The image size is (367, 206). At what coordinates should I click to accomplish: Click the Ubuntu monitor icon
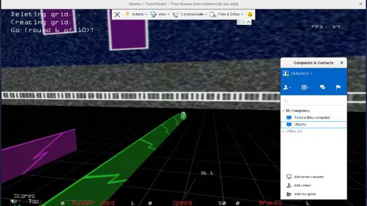click(289, 125)
